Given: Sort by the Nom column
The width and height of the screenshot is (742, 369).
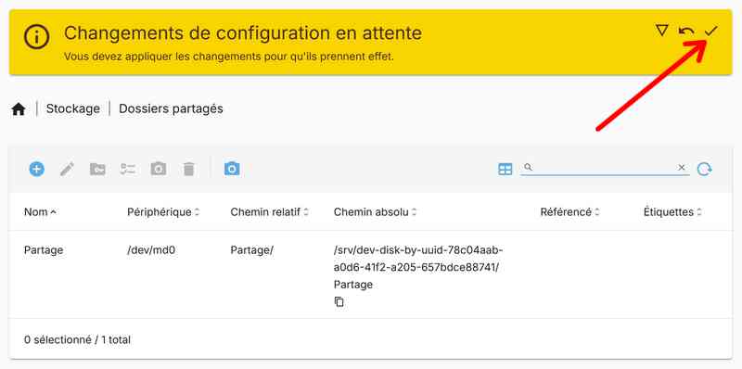Looking at the screenshot, I should tap(40, 212).
